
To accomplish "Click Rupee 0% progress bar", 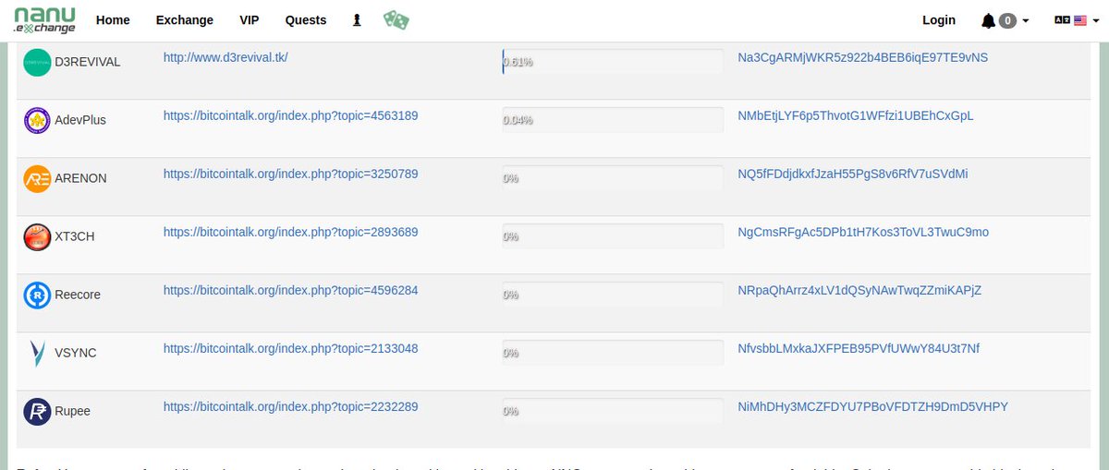I will (x=613, y=411).
